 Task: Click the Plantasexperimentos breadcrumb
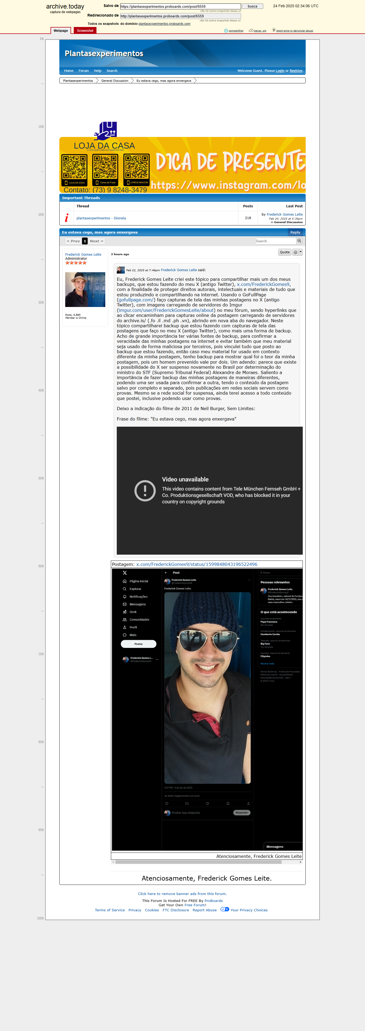[x=78, y=80]
